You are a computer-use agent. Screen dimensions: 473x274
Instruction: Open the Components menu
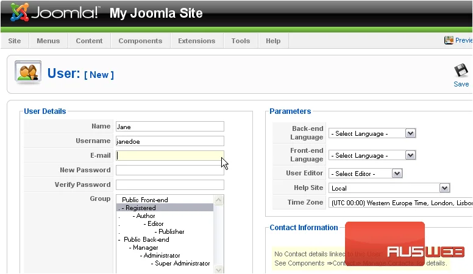coord(140,41)
